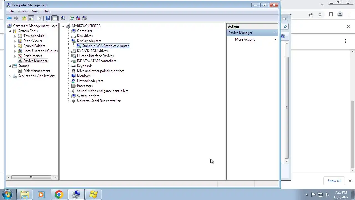Click Show all in browser downloads bar
Image resolution: width=355 pixels, height=200 pixels.
click(x=334, y=181)
